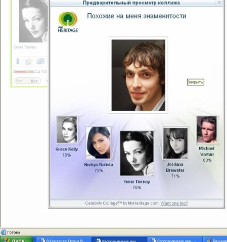Open Grace Kelly's celebrity photo
Viewport: 227px width, 242px height.
click(67, 130)
